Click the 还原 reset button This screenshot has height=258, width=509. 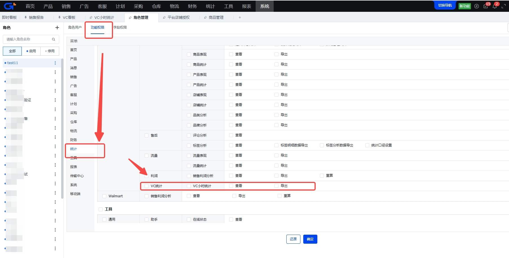[x=293, y=239]
